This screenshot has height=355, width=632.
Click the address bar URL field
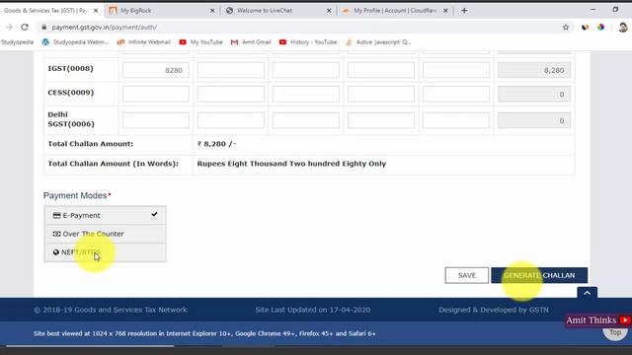[x=302, y=27]
